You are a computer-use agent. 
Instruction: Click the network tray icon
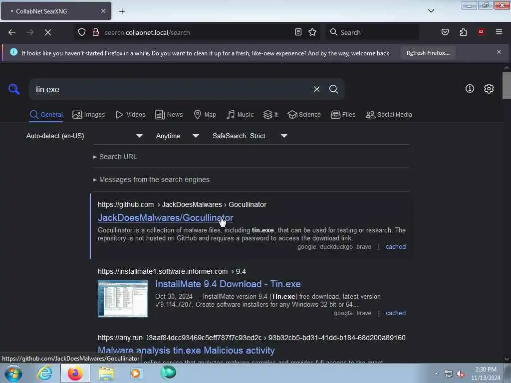click(x=449, y=374)
